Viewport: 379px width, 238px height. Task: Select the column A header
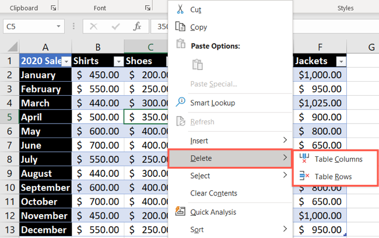45,47
